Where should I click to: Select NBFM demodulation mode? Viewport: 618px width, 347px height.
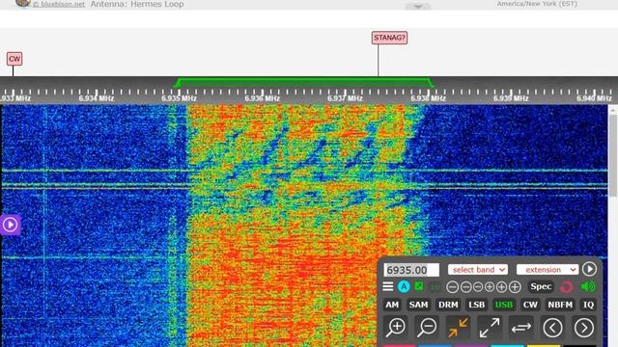(560, 305)
